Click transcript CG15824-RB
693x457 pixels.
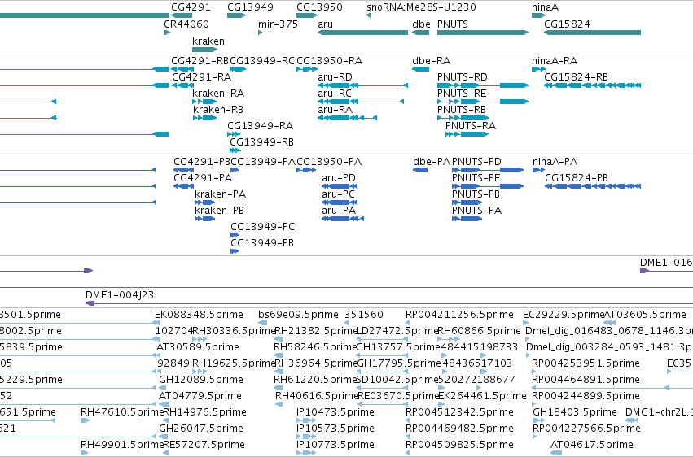[593, 85]
